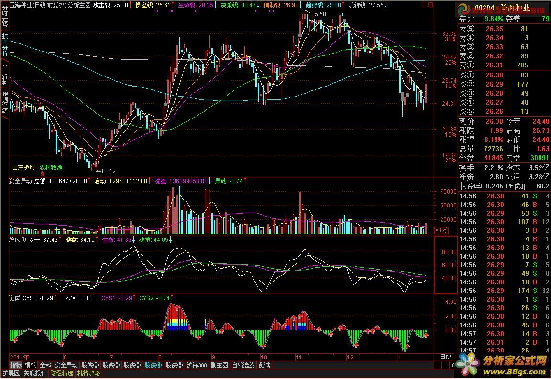
Task: Select the highlighted 股侠④ indicator tab
Action: coord(154,365)
